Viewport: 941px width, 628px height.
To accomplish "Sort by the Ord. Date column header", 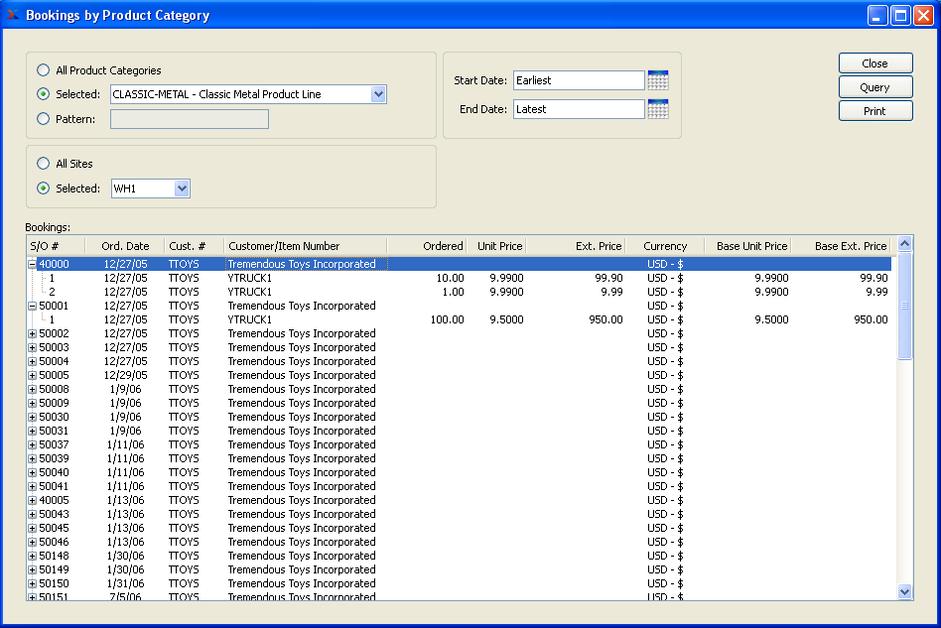I will 125,246.
